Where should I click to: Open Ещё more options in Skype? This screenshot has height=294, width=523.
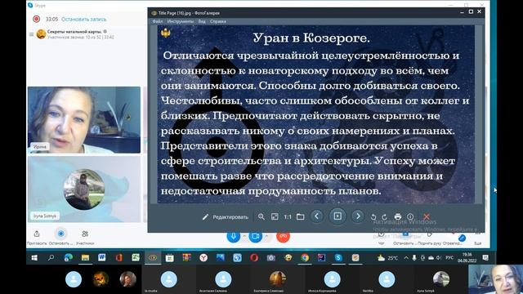point(478,239)
